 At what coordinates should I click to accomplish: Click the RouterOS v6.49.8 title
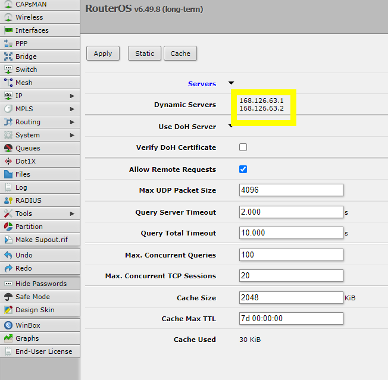tap(144, 9)
